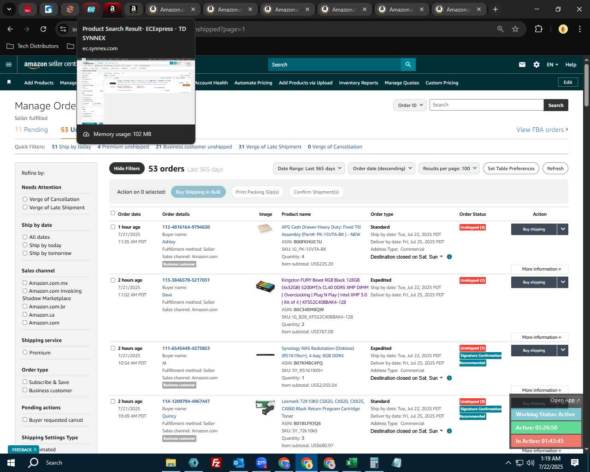The height and width of the screenshot is (472, 590).
Task: Open the Date Range: Last 365 days dropdown
Action: coord(309,168)
